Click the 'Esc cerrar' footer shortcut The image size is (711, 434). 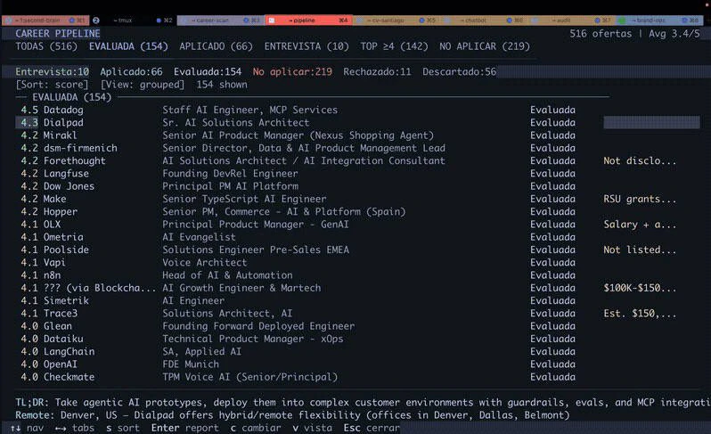coord(372,428)
